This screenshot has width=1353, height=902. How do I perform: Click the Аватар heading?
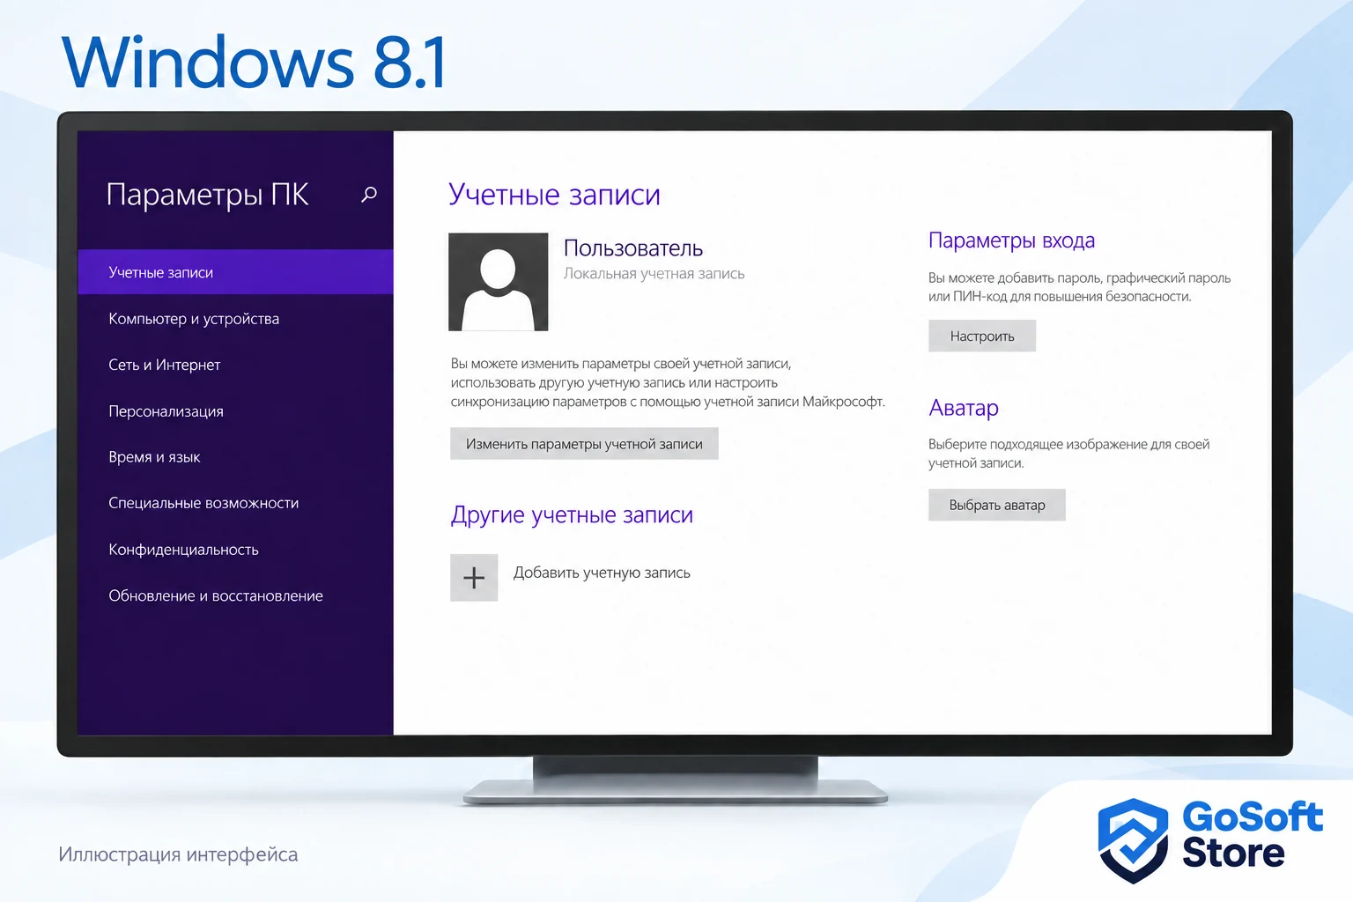[964, 408]
